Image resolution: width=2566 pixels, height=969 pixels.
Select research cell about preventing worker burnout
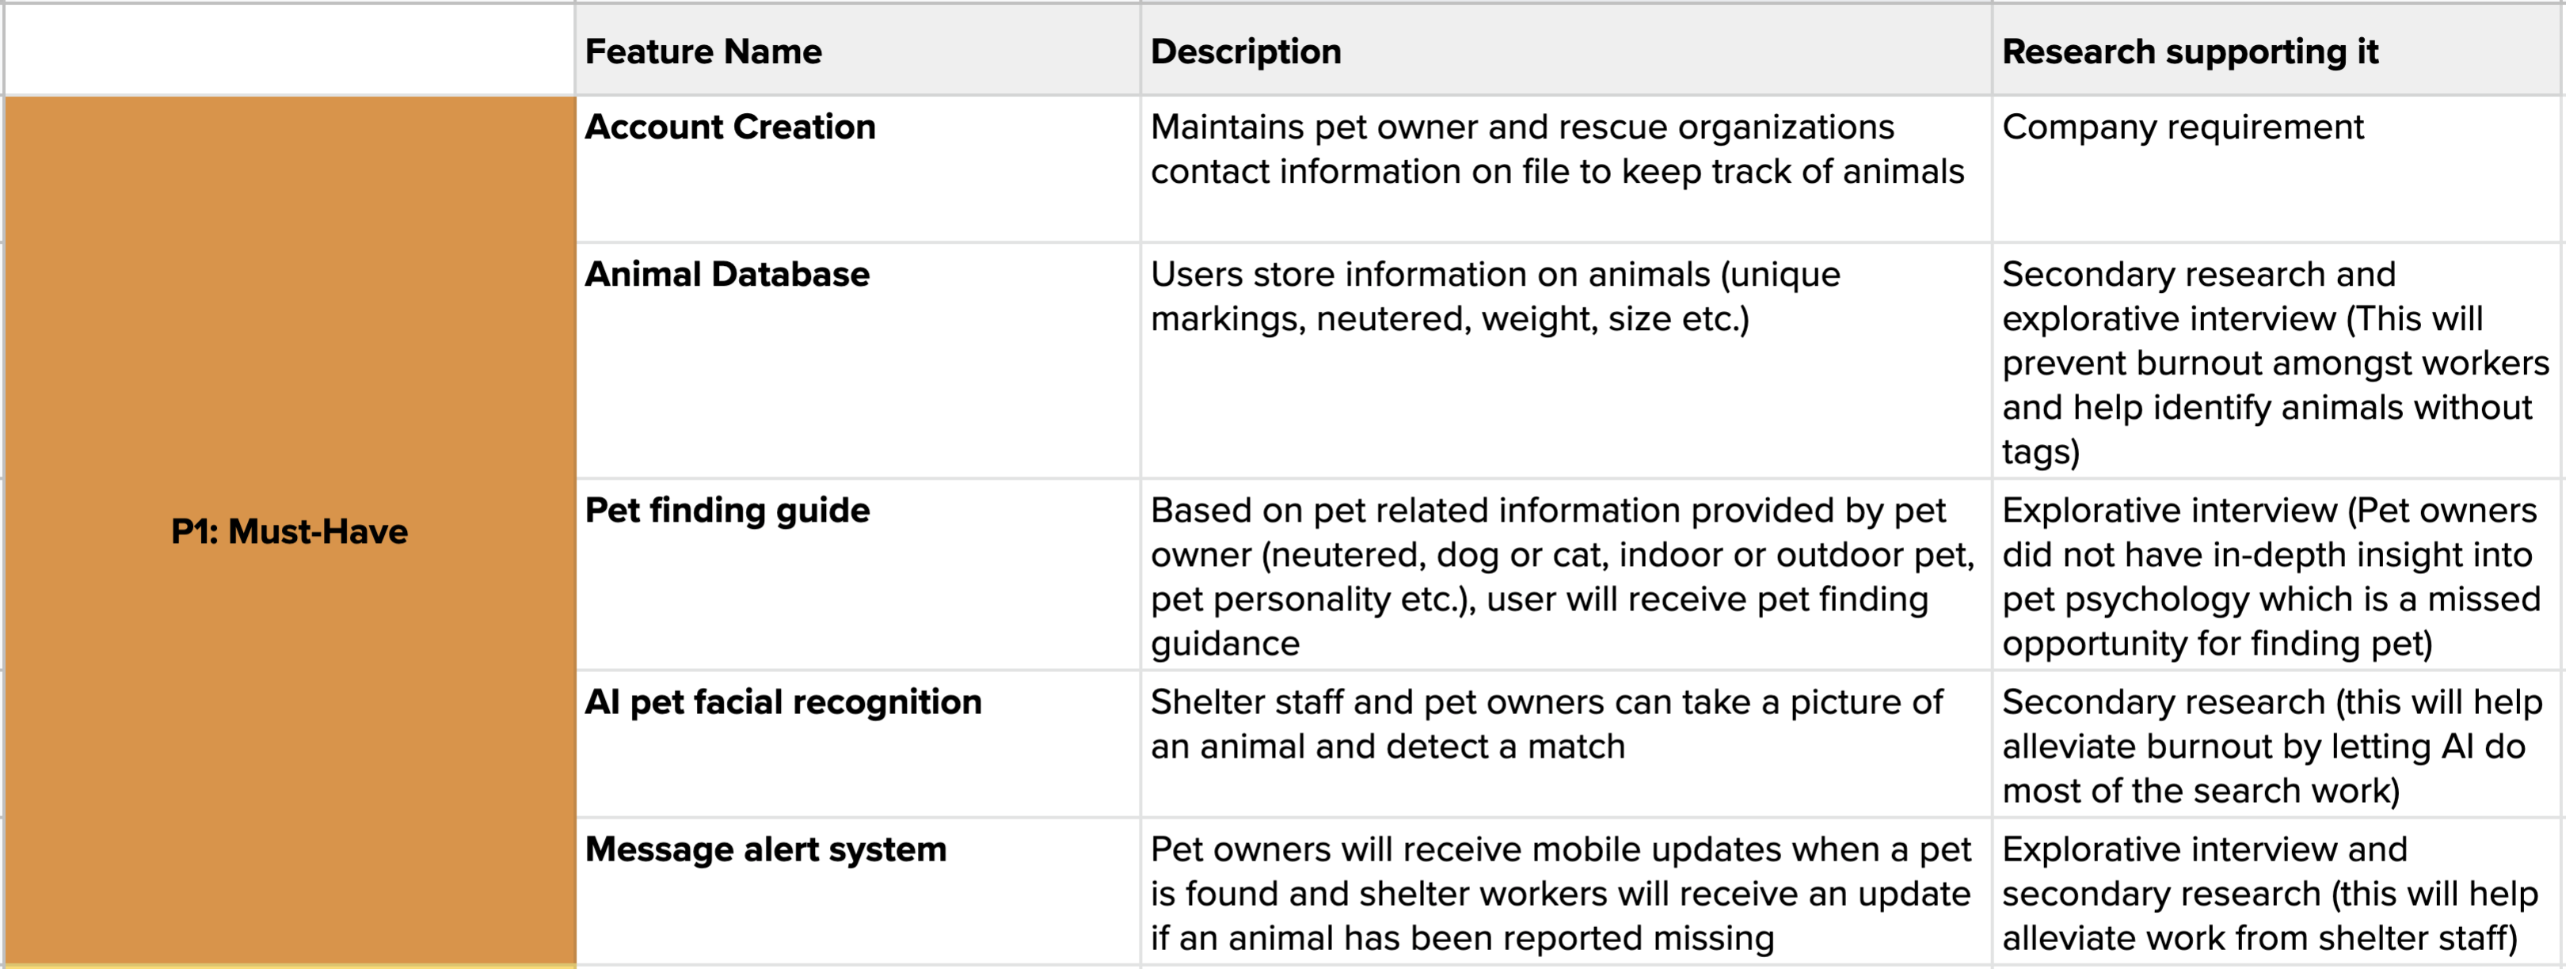click(2277, 360)
